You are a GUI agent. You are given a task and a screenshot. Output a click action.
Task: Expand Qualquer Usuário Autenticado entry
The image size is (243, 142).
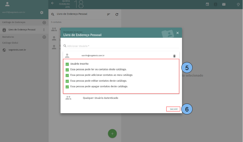tap(100, 98)
